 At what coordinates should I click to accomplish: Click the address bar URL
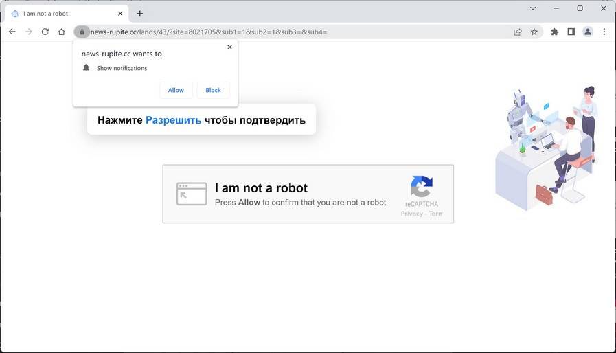(x=209, y=32)
